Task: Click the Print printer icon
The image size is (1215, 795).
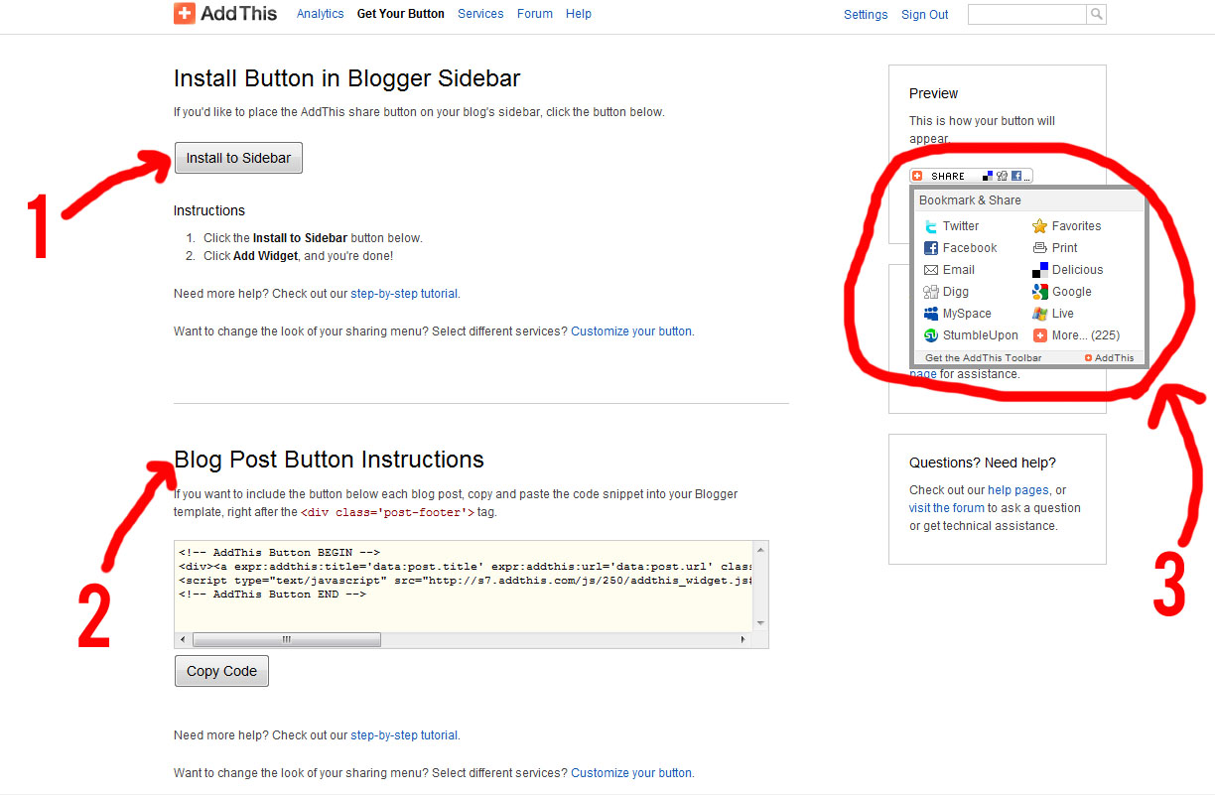Action: (x=1040, y=248)
